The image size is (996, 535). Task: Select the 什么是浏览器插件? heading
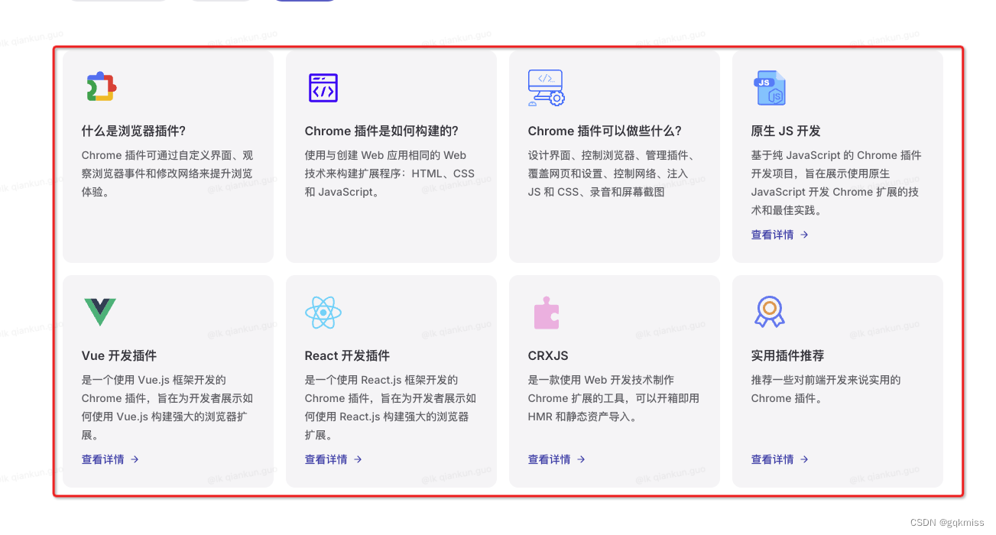pos(134,131)
